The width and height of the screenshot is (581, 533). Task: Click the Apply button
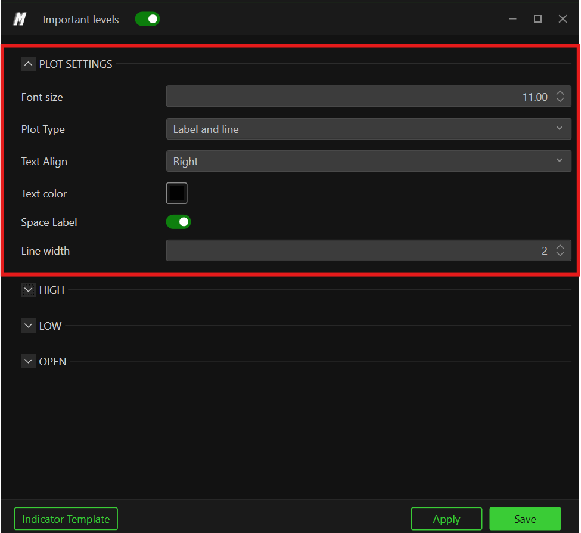[446, 519]
